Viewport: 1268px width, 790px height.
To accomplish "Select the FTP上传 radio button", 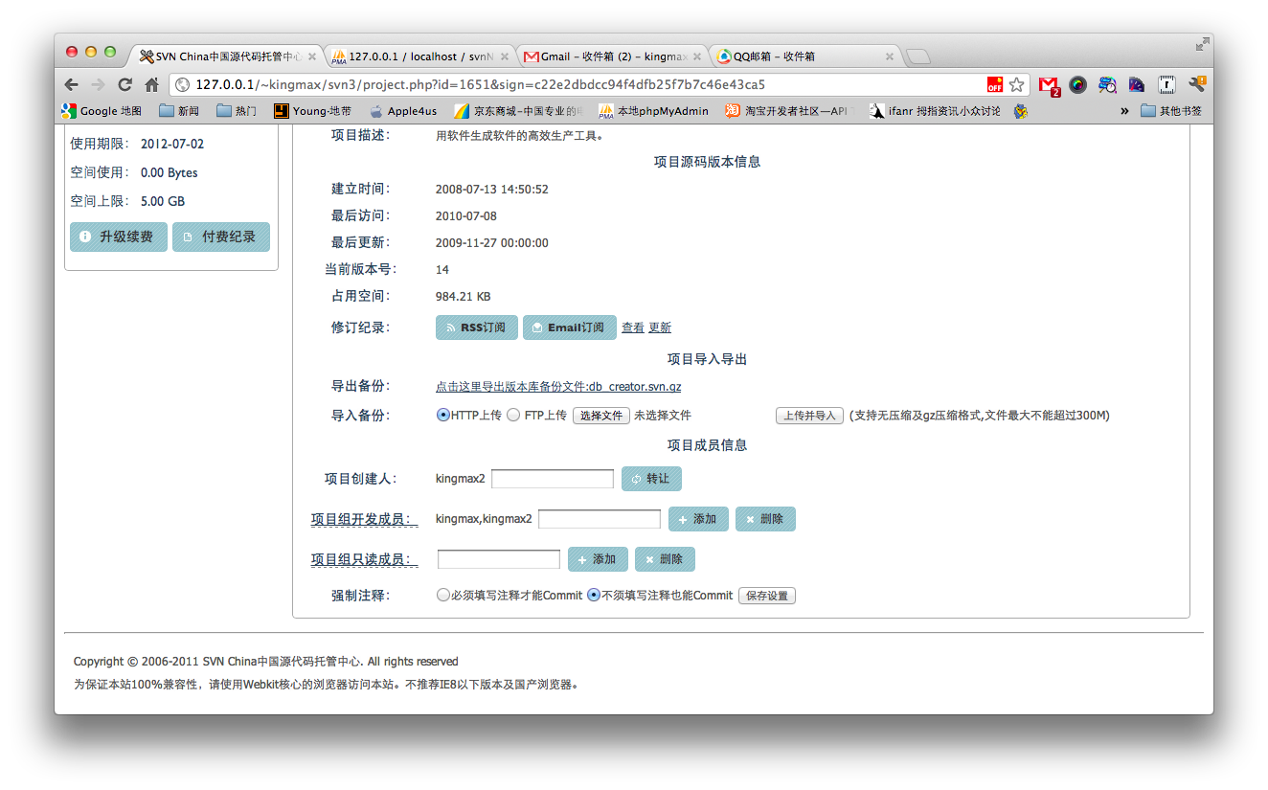I will click(513, 416).
